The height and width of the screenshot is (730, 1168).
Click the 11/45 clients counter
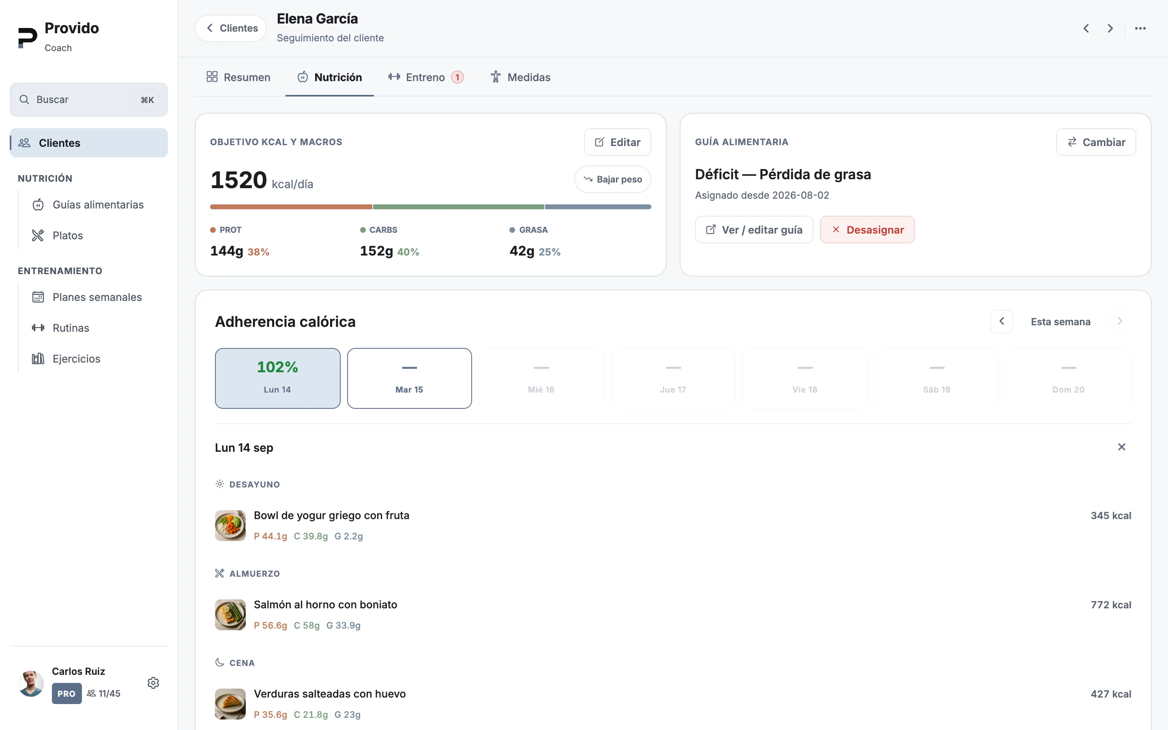[x=103, y=694]
